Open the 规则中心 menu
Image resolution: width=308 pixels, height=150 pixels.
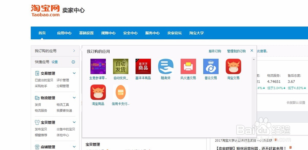pos(108,33)
